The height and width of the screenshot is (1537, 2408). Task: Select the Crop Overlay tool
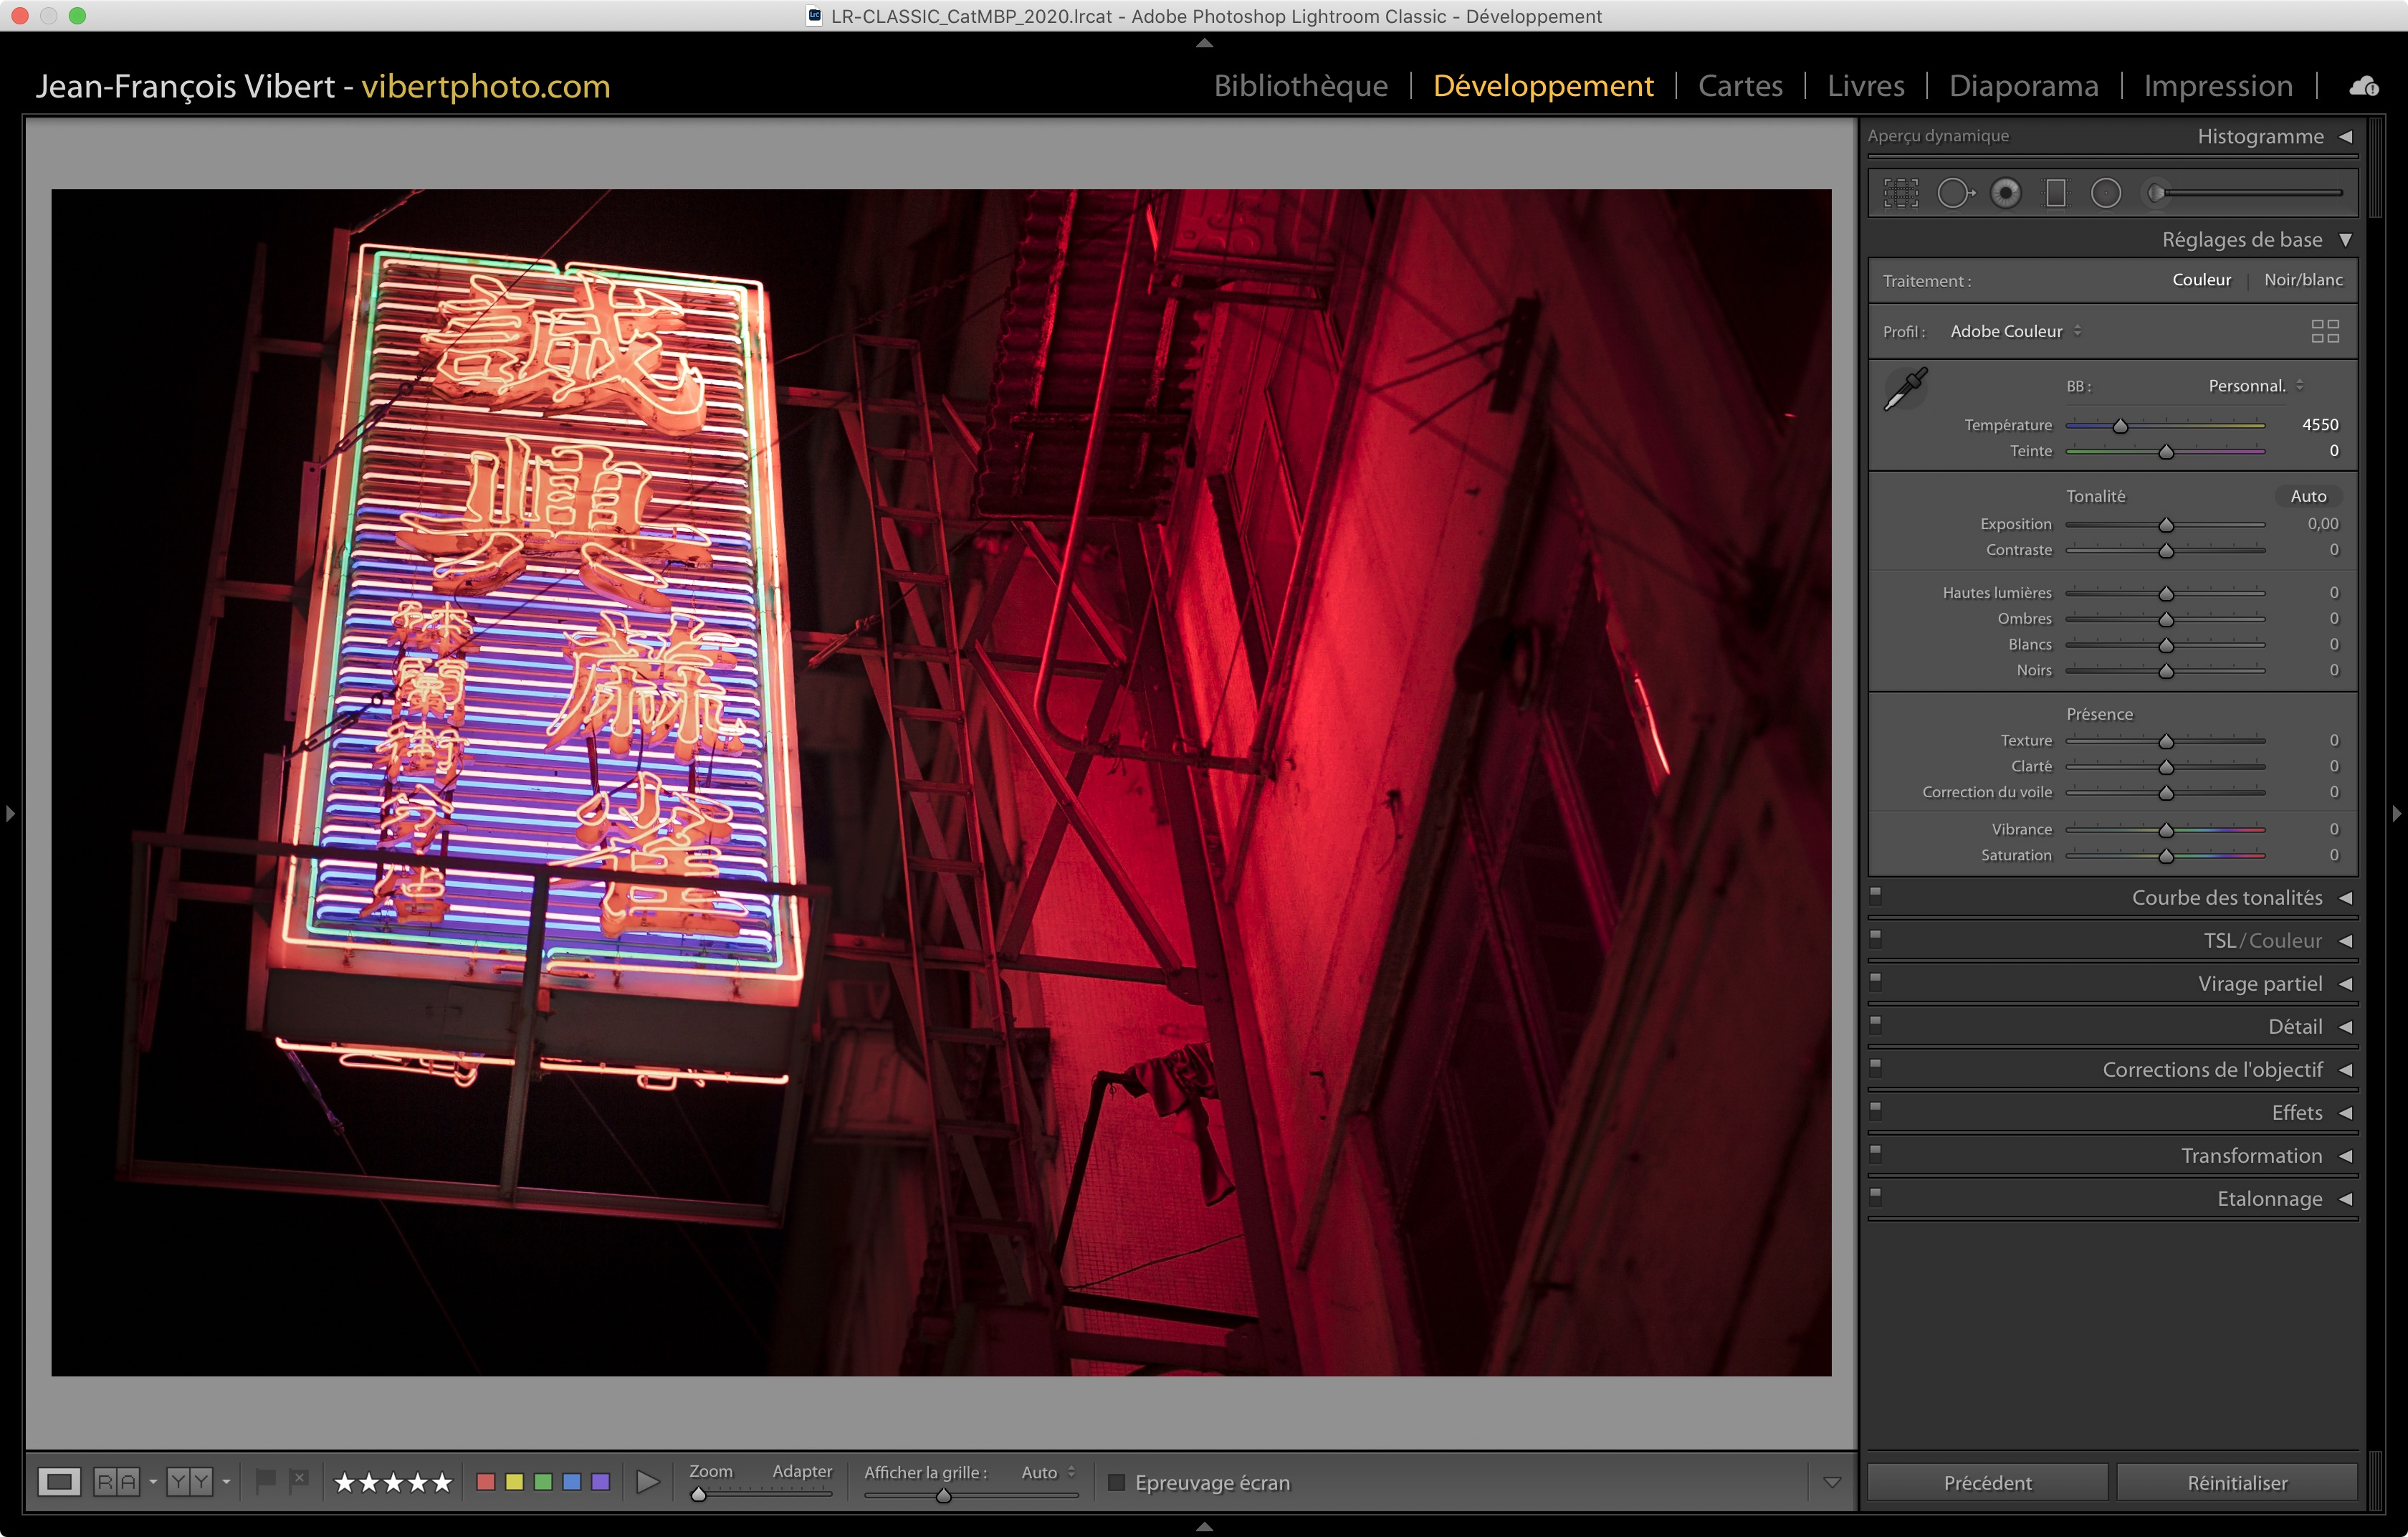coord(1900,193)
